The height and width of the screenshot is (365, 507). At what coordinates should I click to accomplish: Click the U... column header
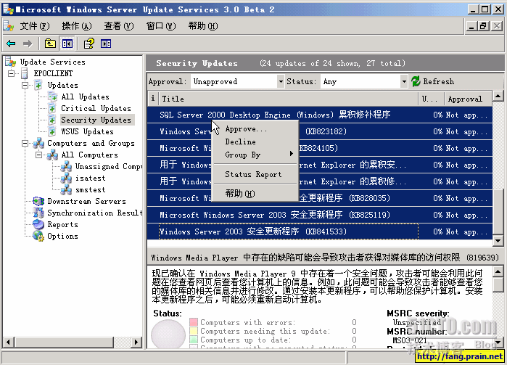coord(432,99)
